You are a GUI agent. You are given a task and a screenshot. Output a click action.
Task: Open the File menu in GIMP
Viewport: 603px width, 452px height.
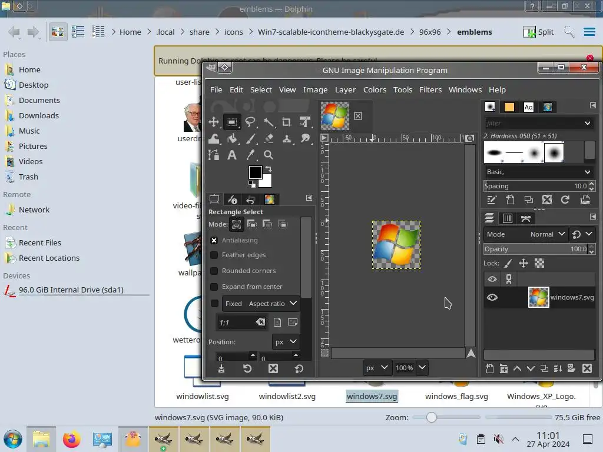(x=216, y=89)
